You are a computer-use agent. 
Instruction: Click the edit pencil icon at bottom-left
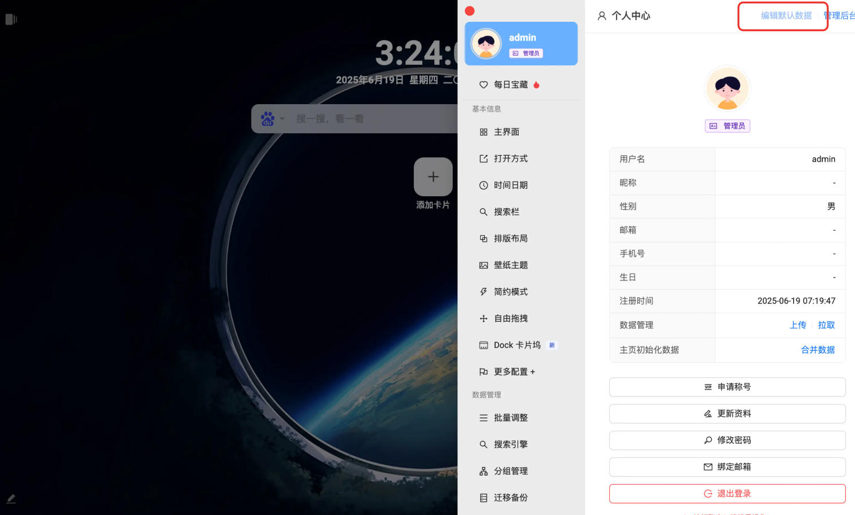[x=11, y=498]
